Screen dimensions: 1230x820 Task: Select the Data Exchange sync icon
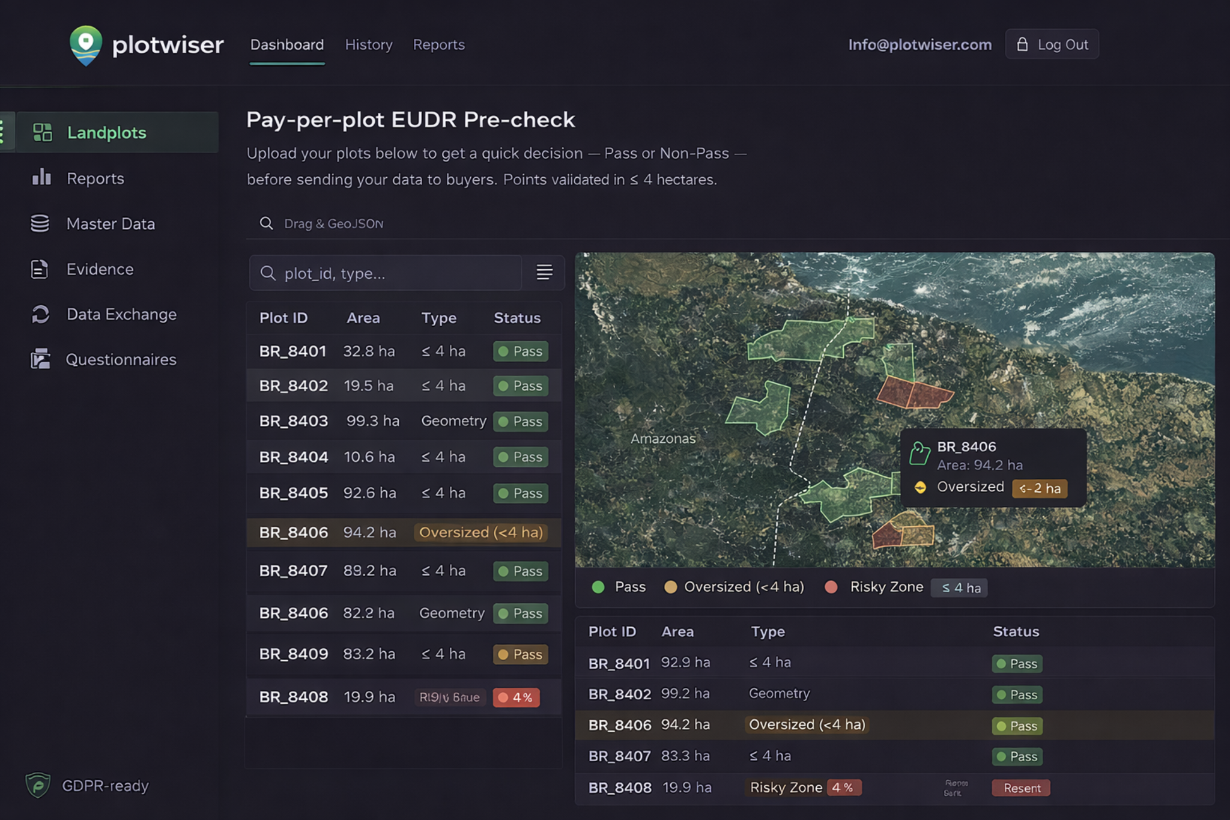(41, 314)
